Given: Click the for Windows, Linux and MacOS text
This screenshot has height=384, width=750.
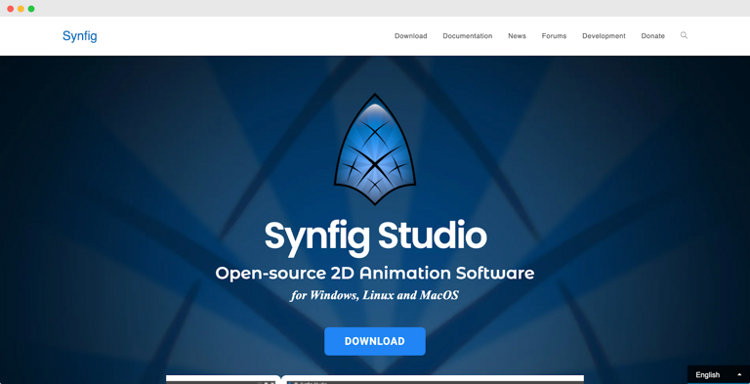Looking at the screenshot, I should tap(375, 295).
